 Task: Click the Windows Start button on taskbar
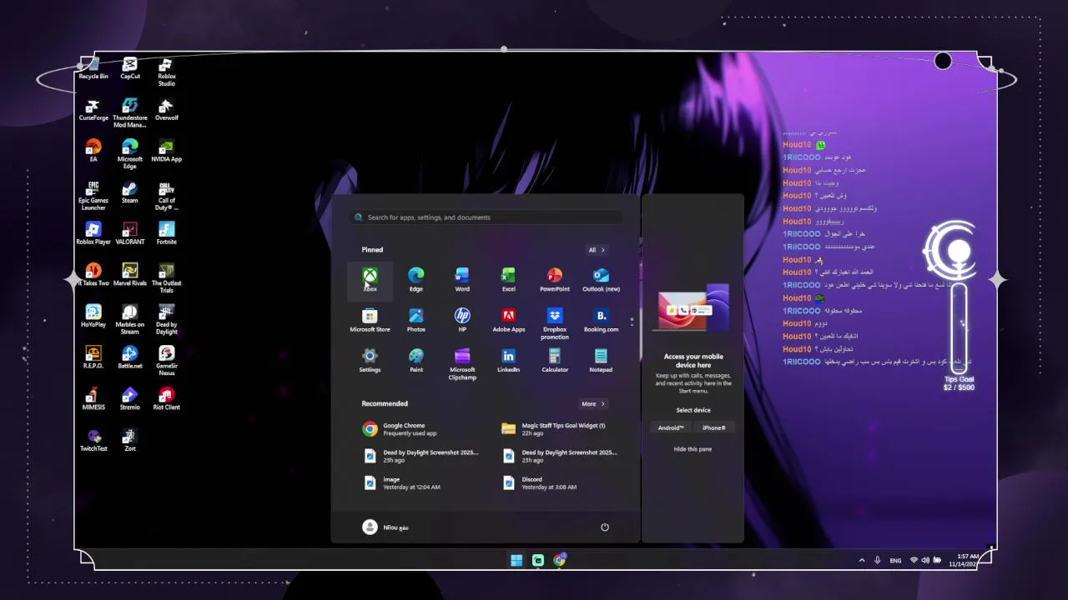click(516, 560)
